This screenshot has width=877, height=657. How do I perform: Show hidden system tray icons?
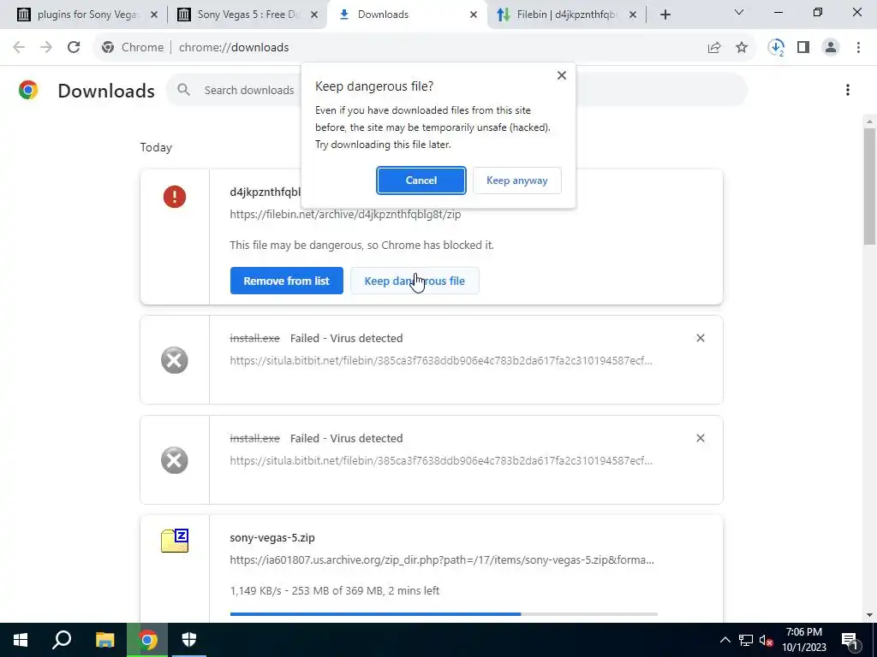point(725,640)
